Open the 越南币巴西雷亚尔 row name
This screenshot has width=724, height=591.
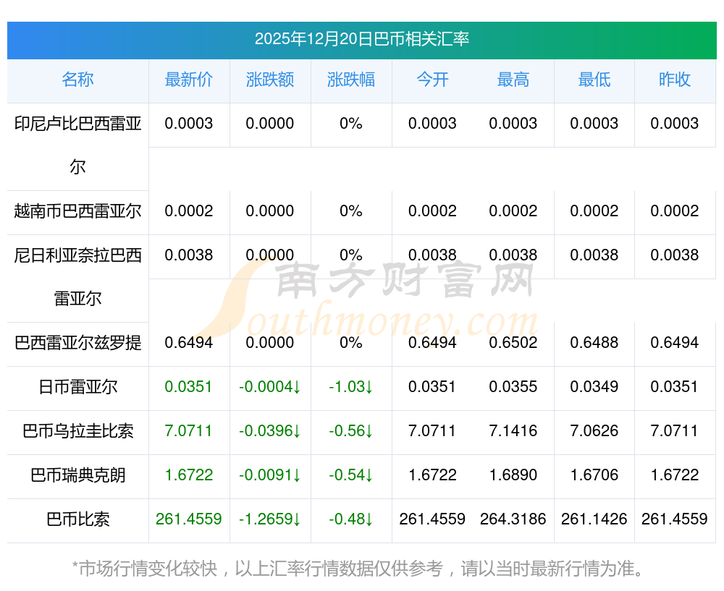click(x=77, y=211)
